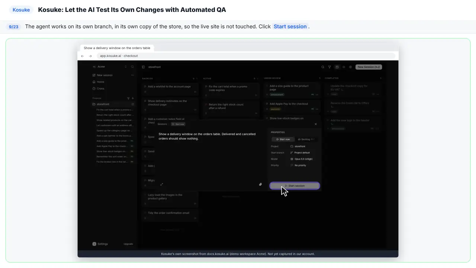Click the search icon in the board top toolbar
The image size is (476, 268).
coord(323,67)
